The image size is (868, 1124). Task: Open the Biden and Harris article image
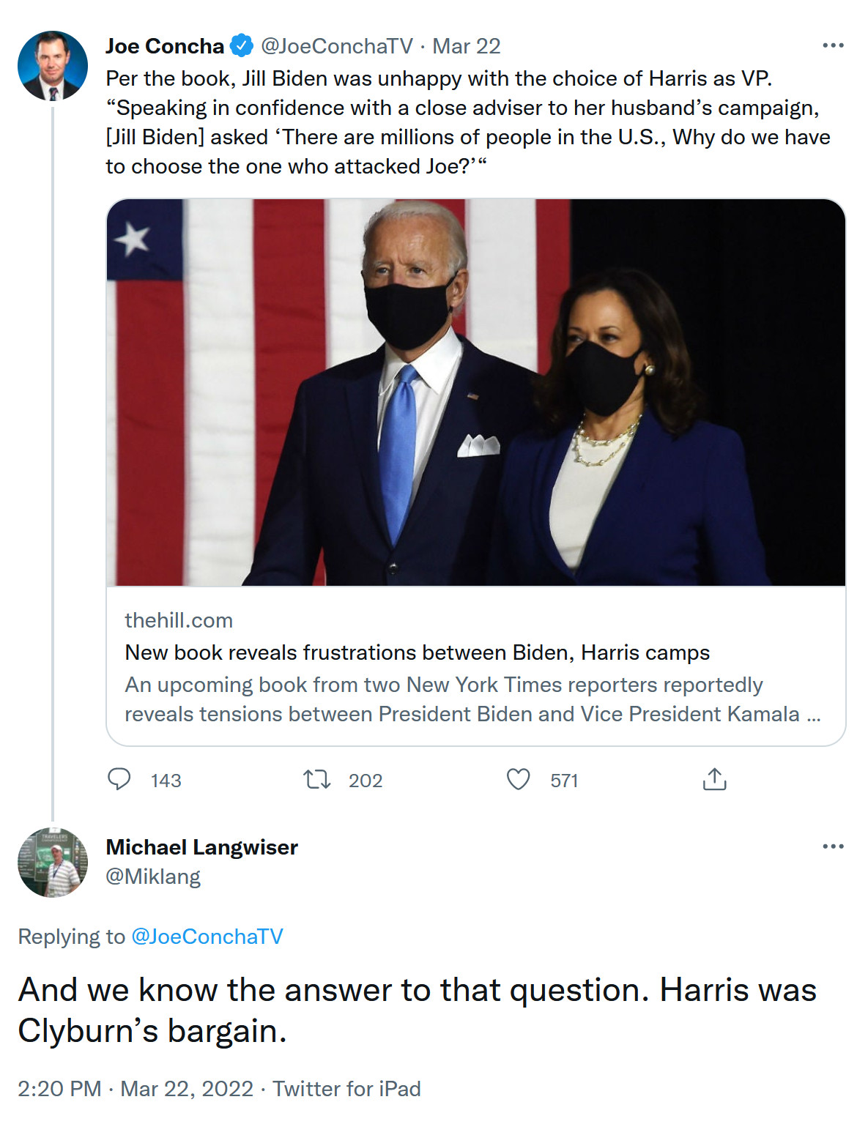tap(476, 392)
